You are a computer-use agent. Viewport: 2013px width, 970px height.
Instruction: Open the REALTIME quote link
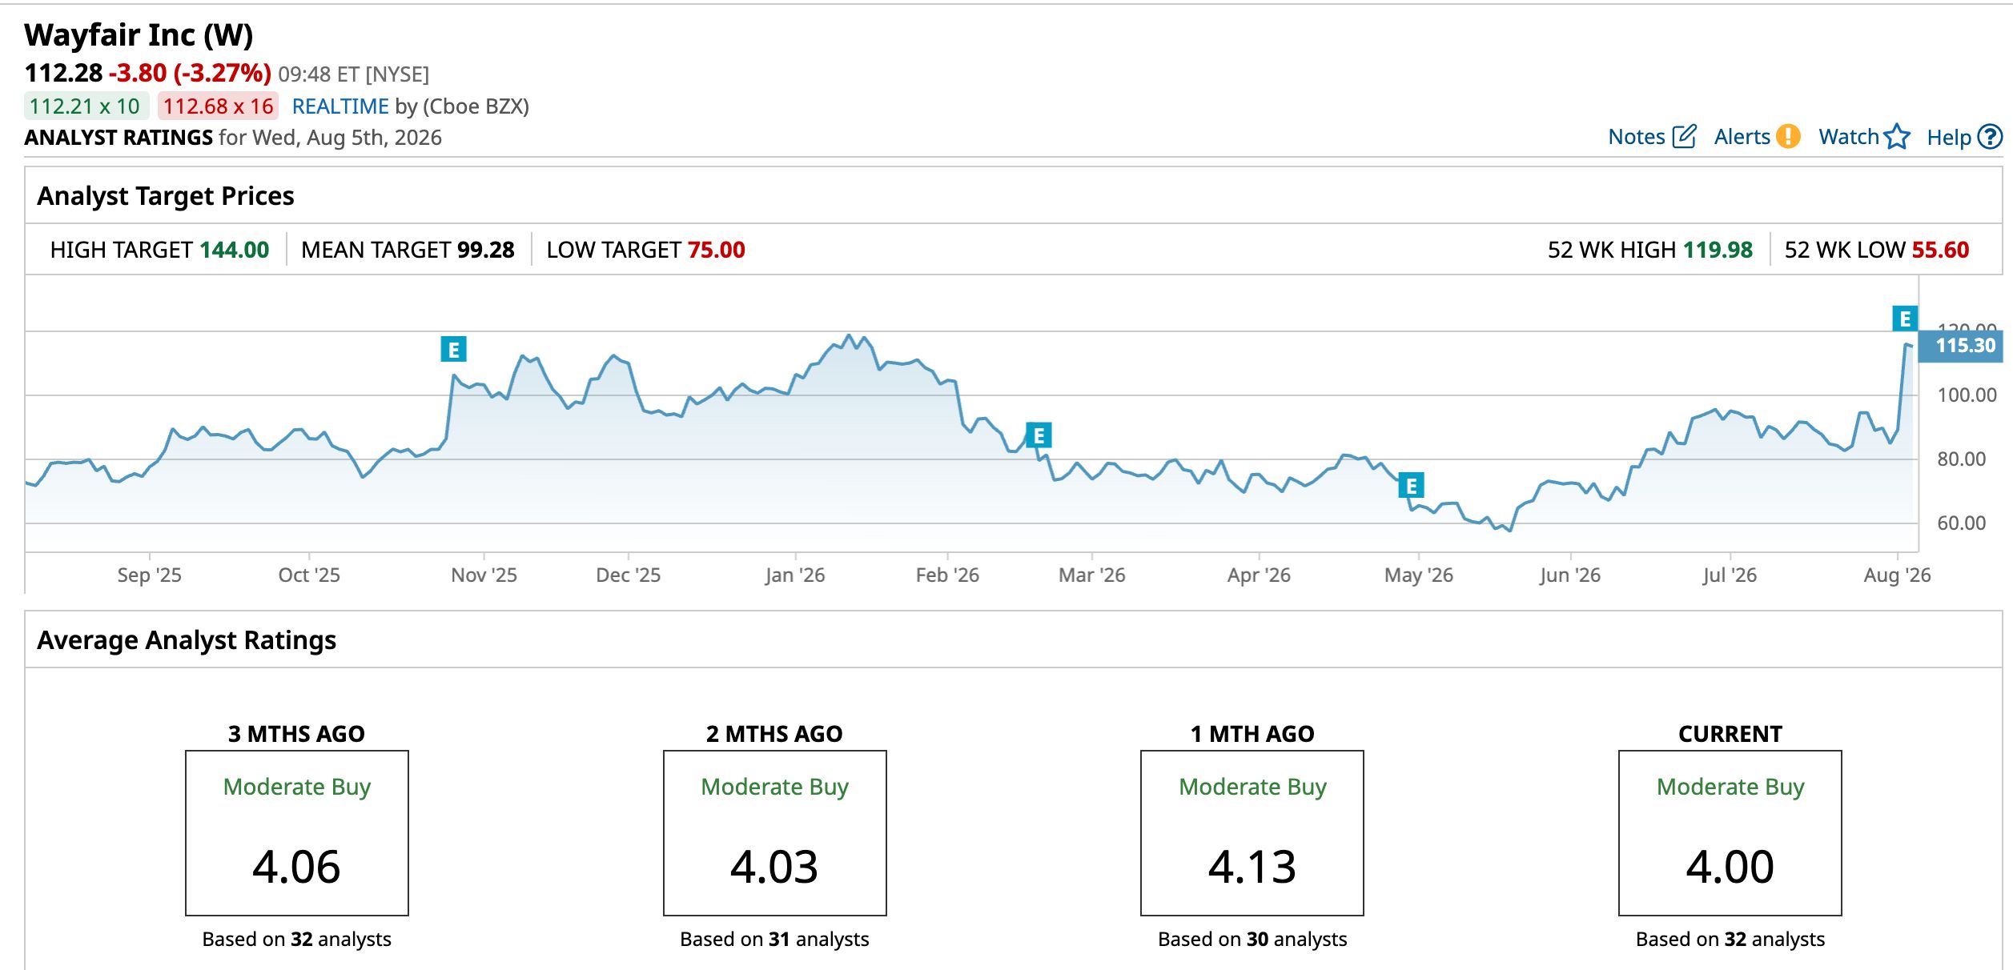(x=340, y=106)
